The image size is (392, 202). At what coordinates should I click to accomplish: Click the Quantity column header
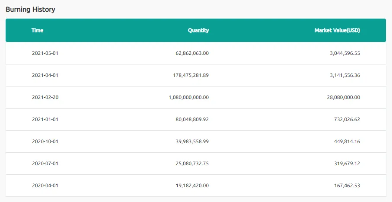(x=198, y=30)
